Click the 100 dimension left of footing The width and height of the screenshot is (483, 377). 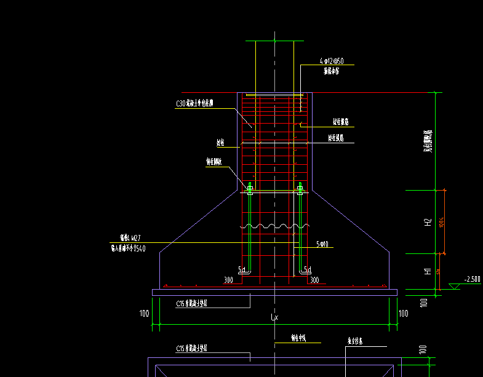pos(144,314)
